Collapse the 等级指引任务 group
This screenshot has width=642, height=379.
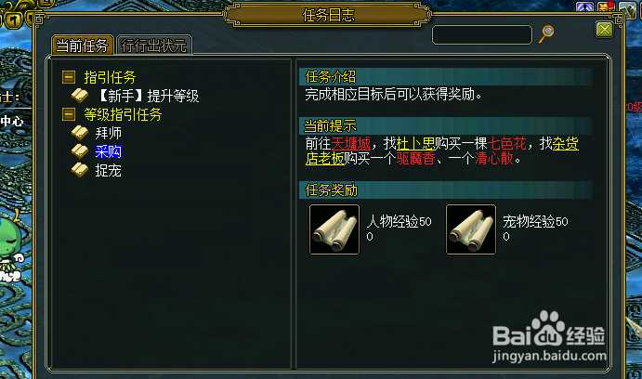coord(69,114)
